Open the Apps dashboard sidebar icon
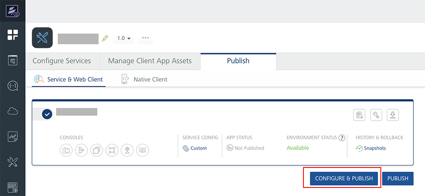 (13, 35)
